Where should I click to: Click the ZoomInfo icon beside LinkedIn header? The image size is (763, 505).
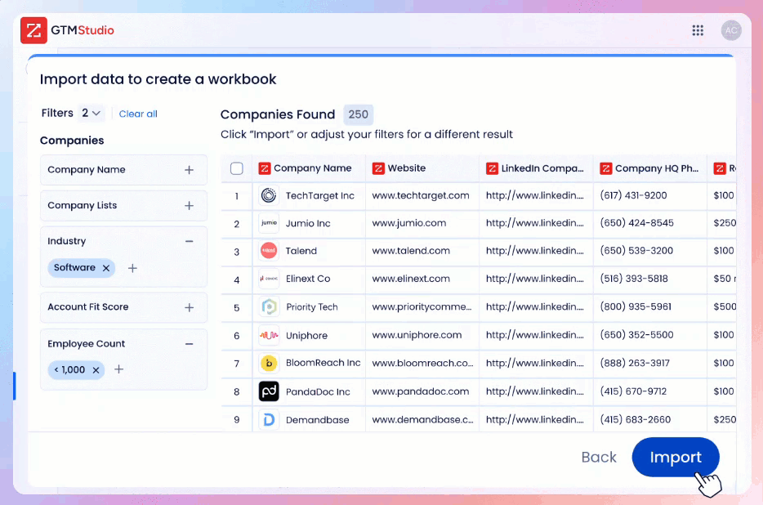492,168
